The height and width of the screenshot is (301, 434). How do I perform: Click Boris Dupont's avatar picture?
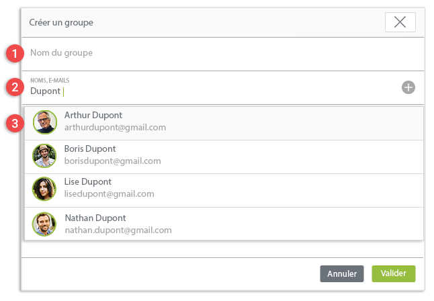[44, 156]
